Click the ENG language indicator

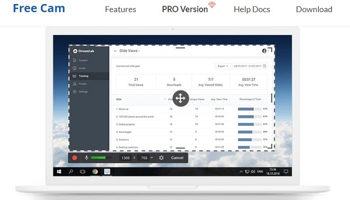pyautogui.click(x=260, y=171)
